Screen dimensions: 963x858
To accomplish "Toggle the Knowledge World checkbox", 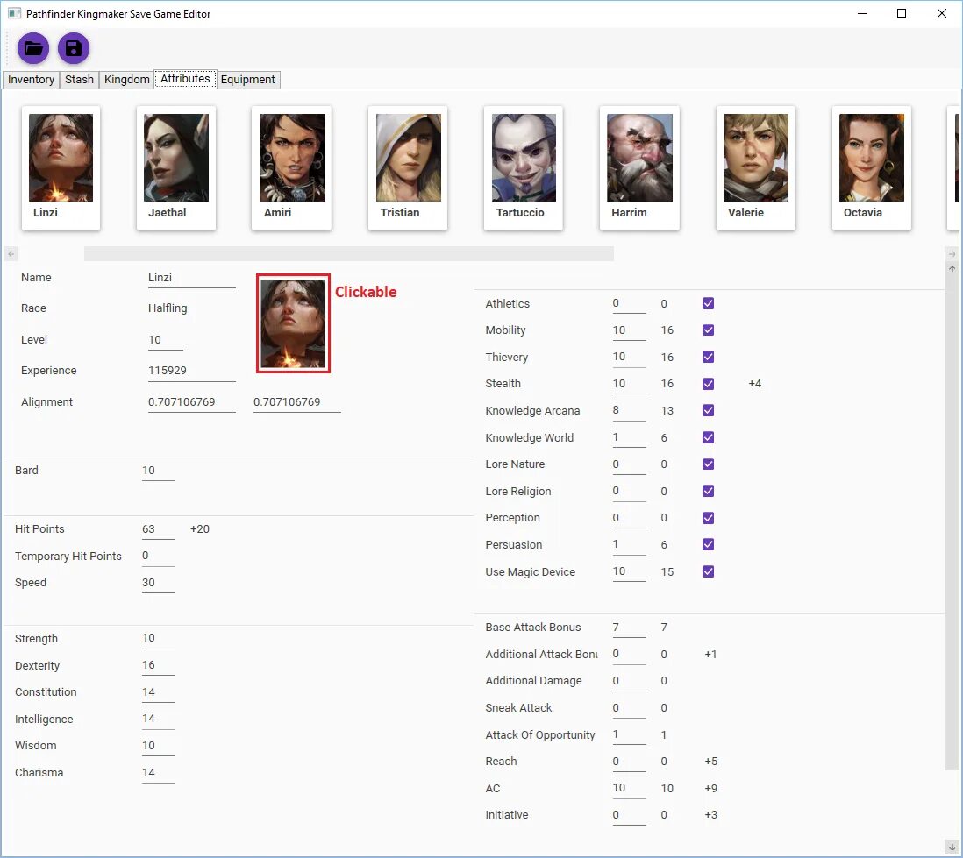I will (x=708, y=437).
